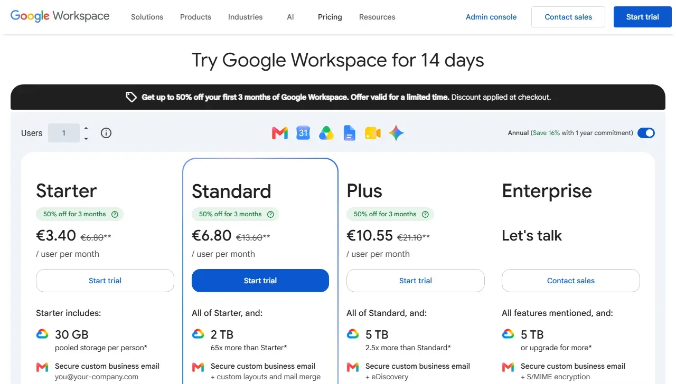676x384 pixels.
Task: Click the "or upgrade for more*" text
Action: (x=556, y=348)
